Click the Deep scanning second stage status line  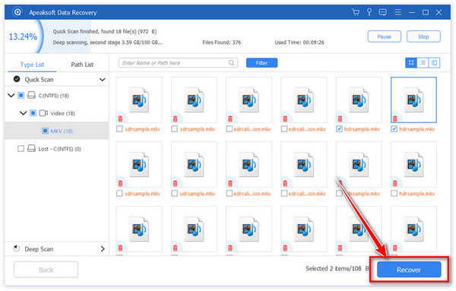point(108,43)
